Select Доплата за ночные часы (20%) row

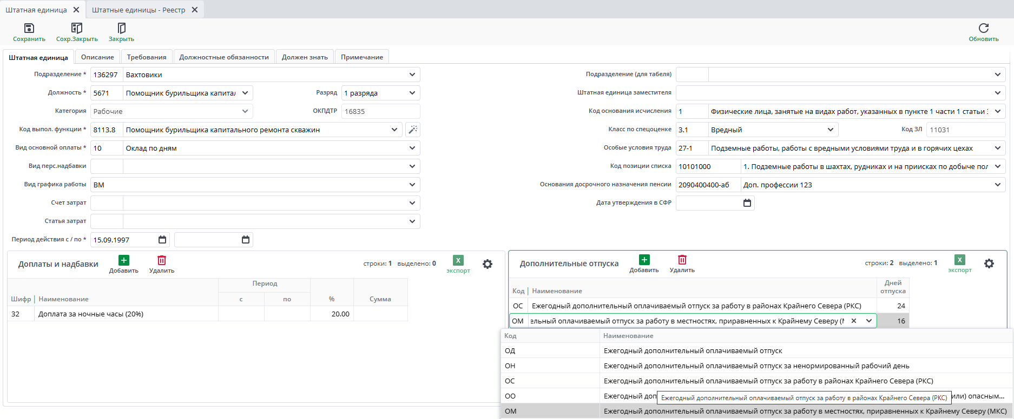207,314
